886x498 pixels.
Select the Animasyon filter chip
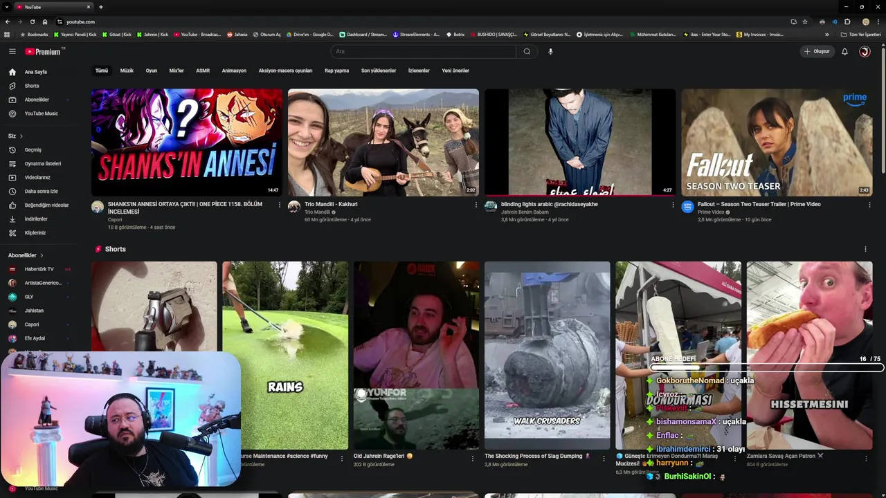pyautogui.click(x=234, y=71)
